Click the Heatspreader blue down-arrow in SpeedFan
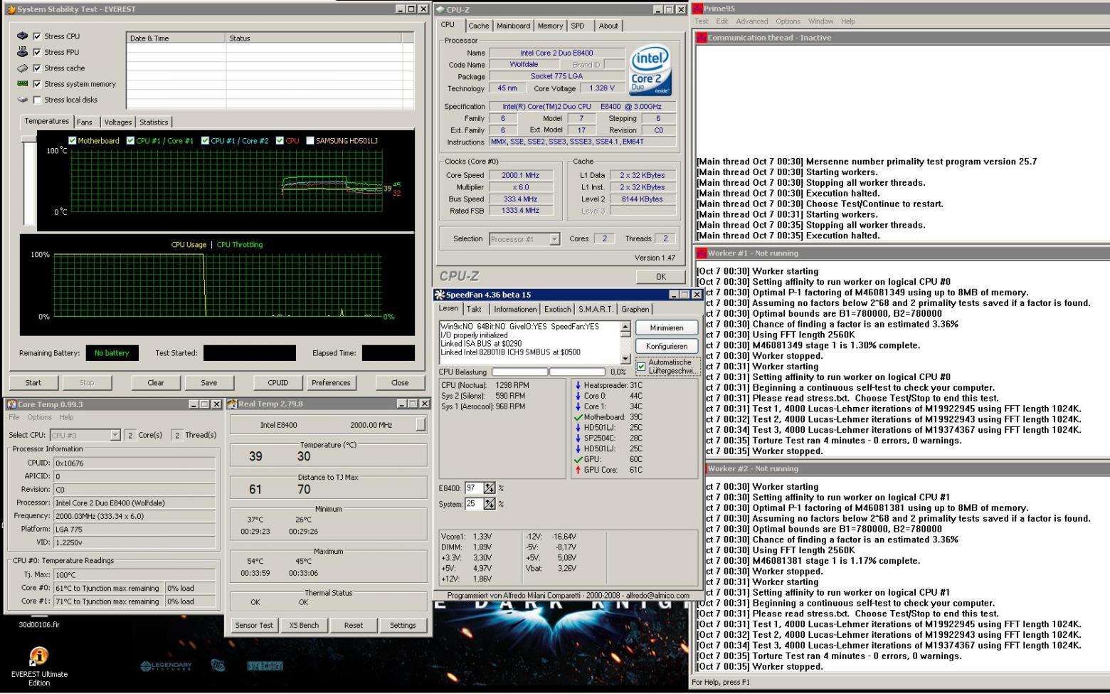This screenshot has height=694, width=1110. tap(578, 385)
